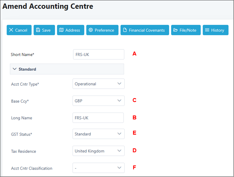Image resolution: width=234 pixels, height=177 pixels.
Task: Open the Acct Cntr Classification dropdown
Action: (x=119, y=168)
